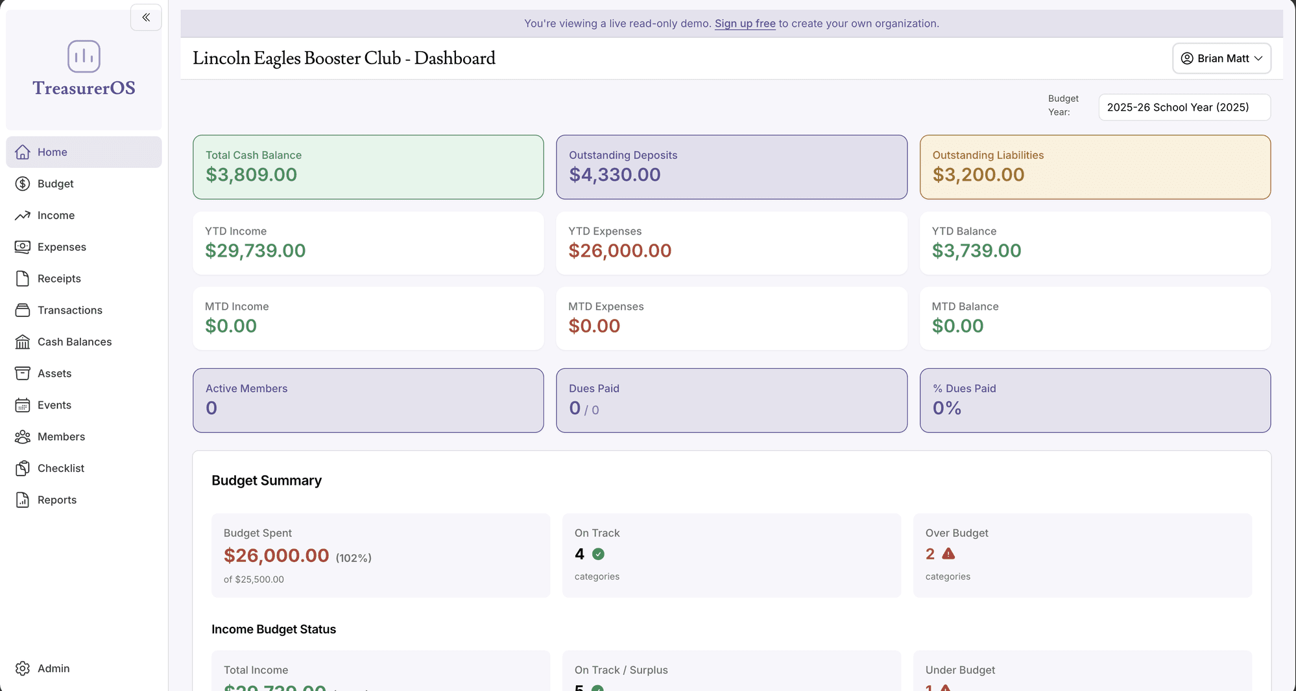1296x691 pixels.
Task: Click the Cash Balances bank icon
Action: [x=23, y=342]
